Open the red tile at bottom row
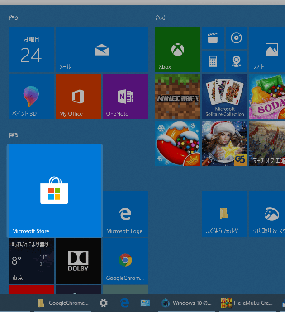 tap(31, 290)
